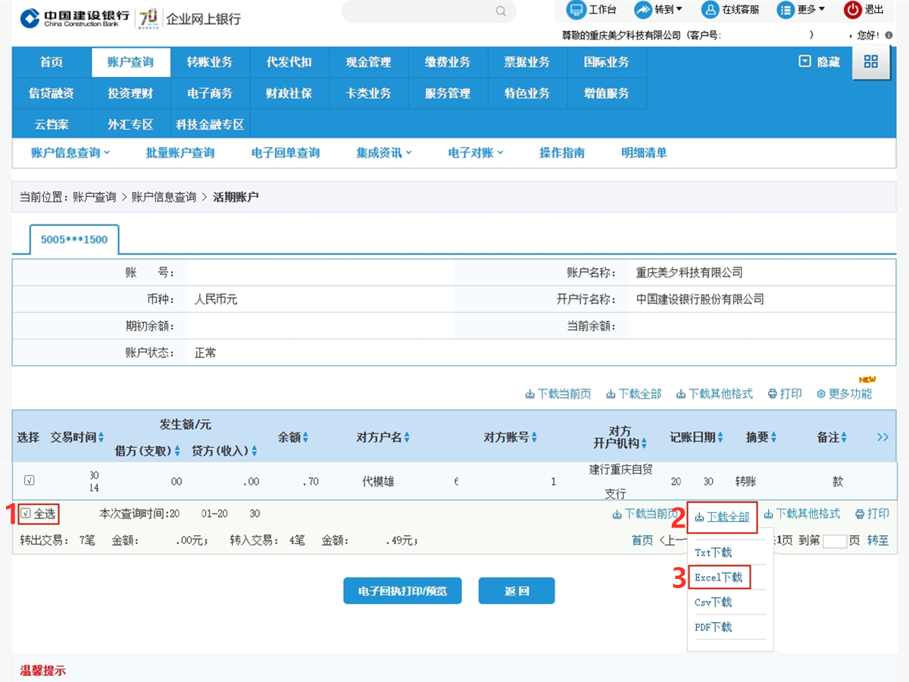Open the 批量账户查询 link
The width and height of the screenshot is (909, 682).
click(180, 152)
